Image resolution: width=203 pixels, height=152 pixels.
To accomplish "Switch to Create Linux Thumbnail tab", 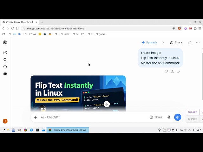I will click(20, 22).
